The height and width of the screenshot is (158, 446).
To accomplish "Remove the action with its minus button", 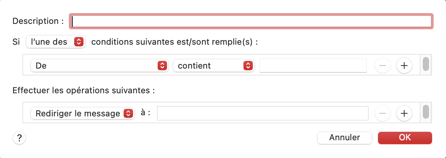I will point(383,113).
